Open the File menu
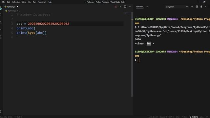The image size is (210, 118). [x=3, y=2]
